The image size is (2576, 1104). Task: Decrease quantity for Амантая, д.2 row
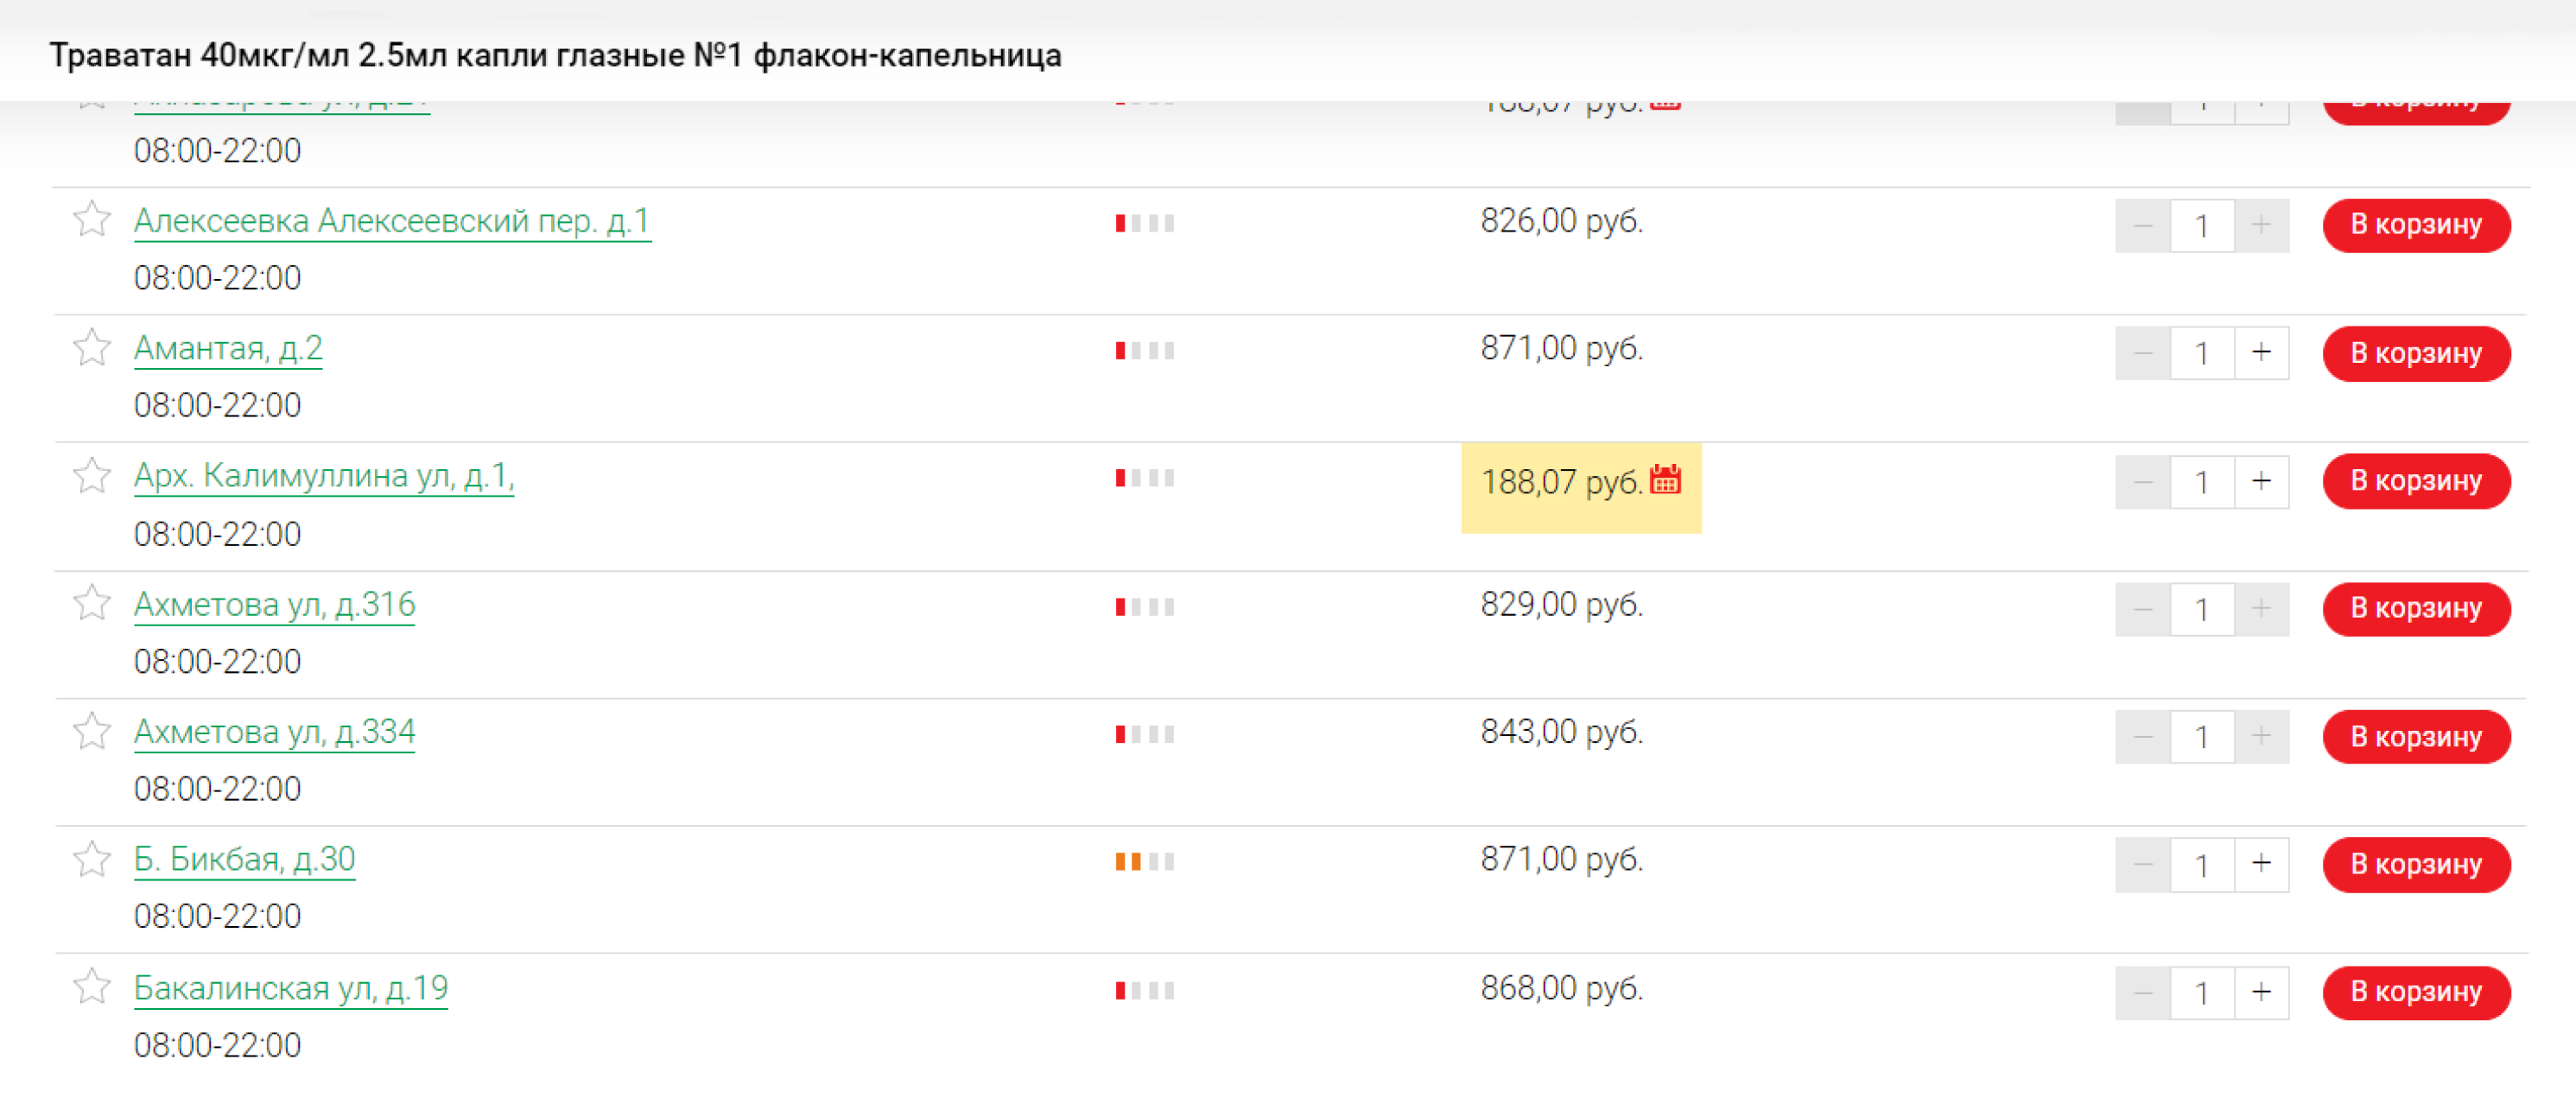tap(2143, 353)
